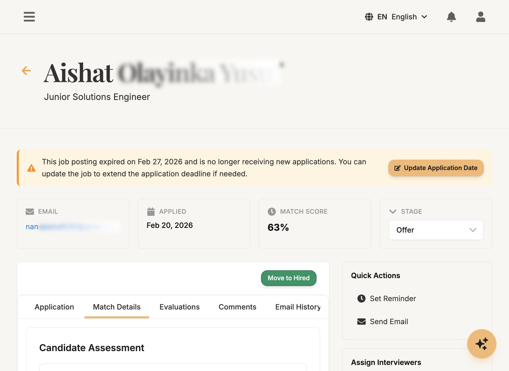This screenshot has width=509, height=371.
Task: Click the candidate name heading Aishat
Action: tap(78, 73)
